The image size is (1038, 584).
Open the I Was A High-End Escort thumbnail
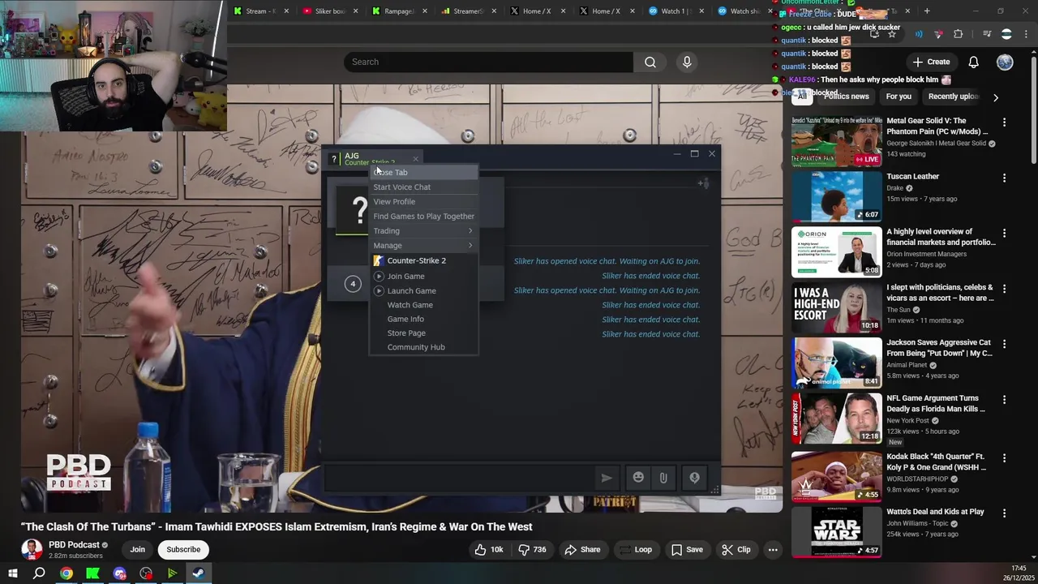(x=837, y=307)
